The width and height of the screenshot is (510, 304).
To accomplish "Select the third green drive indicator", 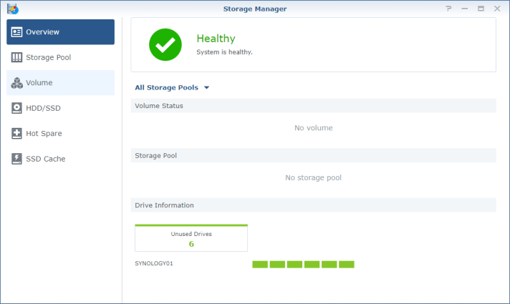I will tap(294, 265).
